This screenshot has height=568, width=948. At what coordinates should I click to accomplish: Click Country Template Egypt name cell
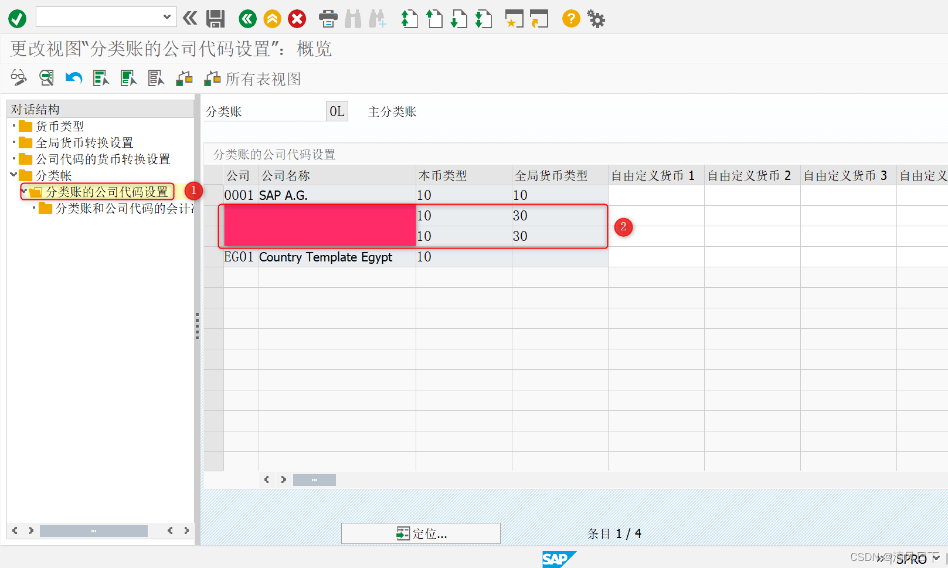click(x=337, y=257)
